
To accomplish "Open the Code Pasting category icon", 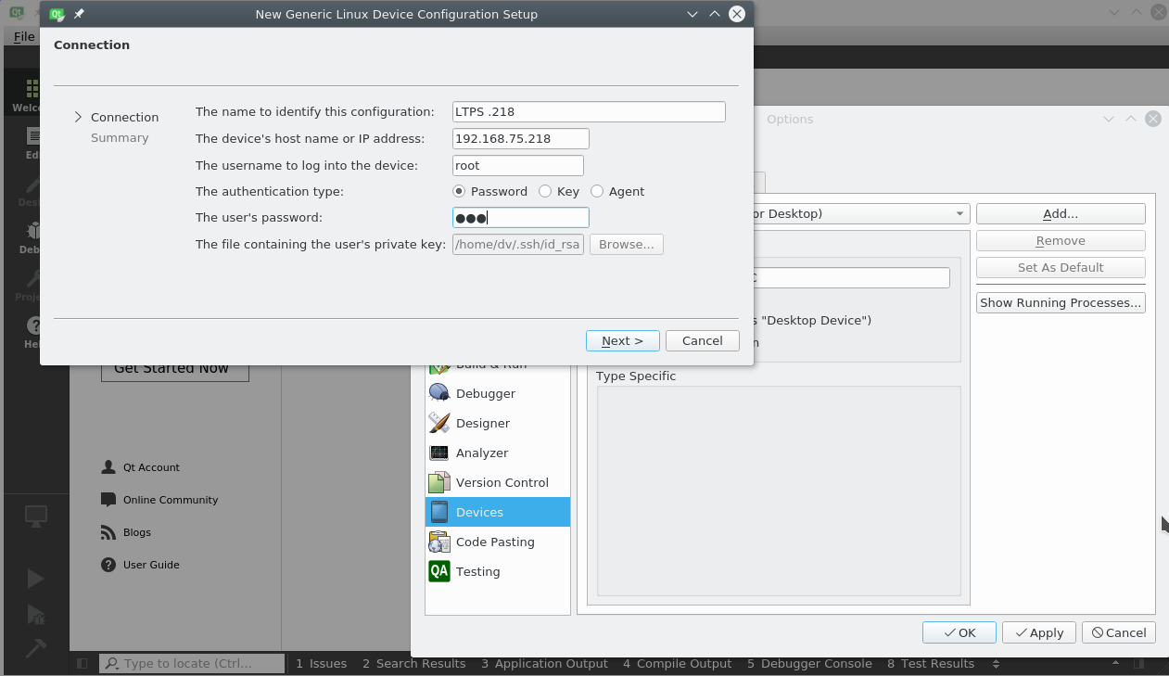I will [439, 542].
